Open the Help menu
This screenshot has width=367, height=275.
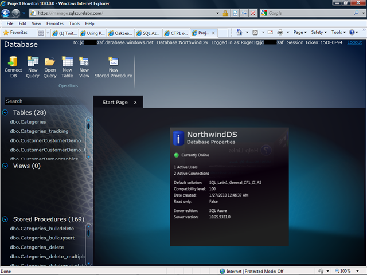(89, 23)
